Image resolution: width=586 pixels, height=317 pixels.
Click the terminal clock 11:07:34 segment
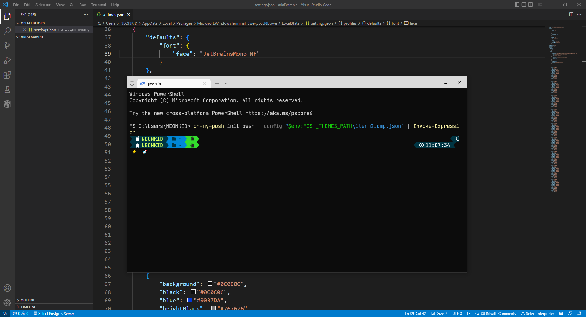435,145
